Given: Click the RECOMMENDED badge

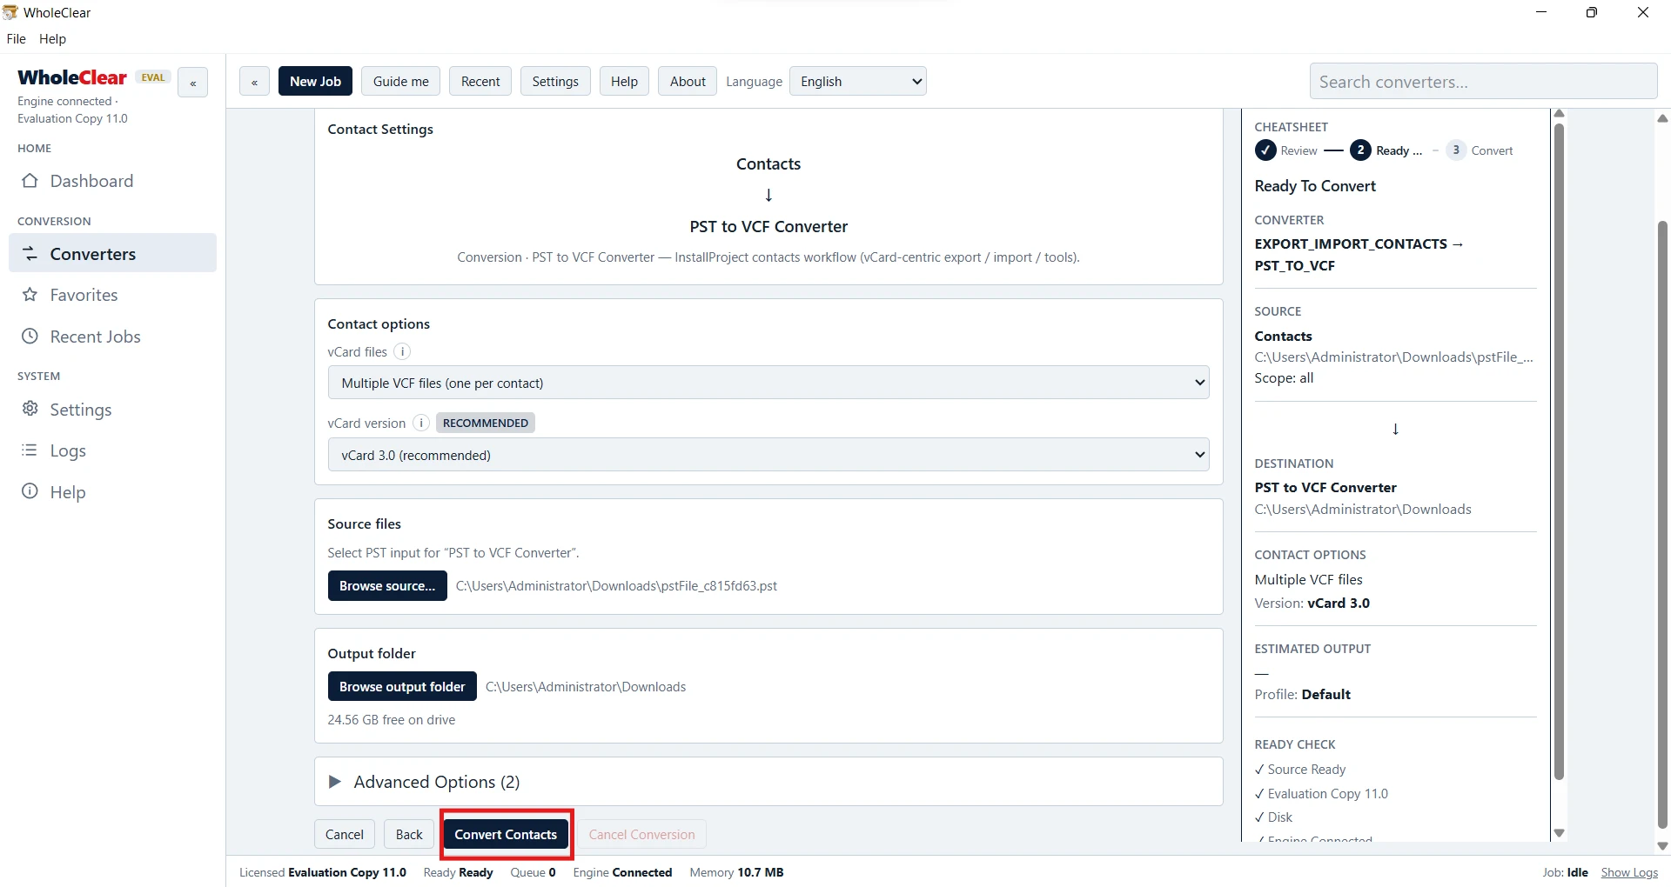Looking at the screenshot, I should [486, 423].
